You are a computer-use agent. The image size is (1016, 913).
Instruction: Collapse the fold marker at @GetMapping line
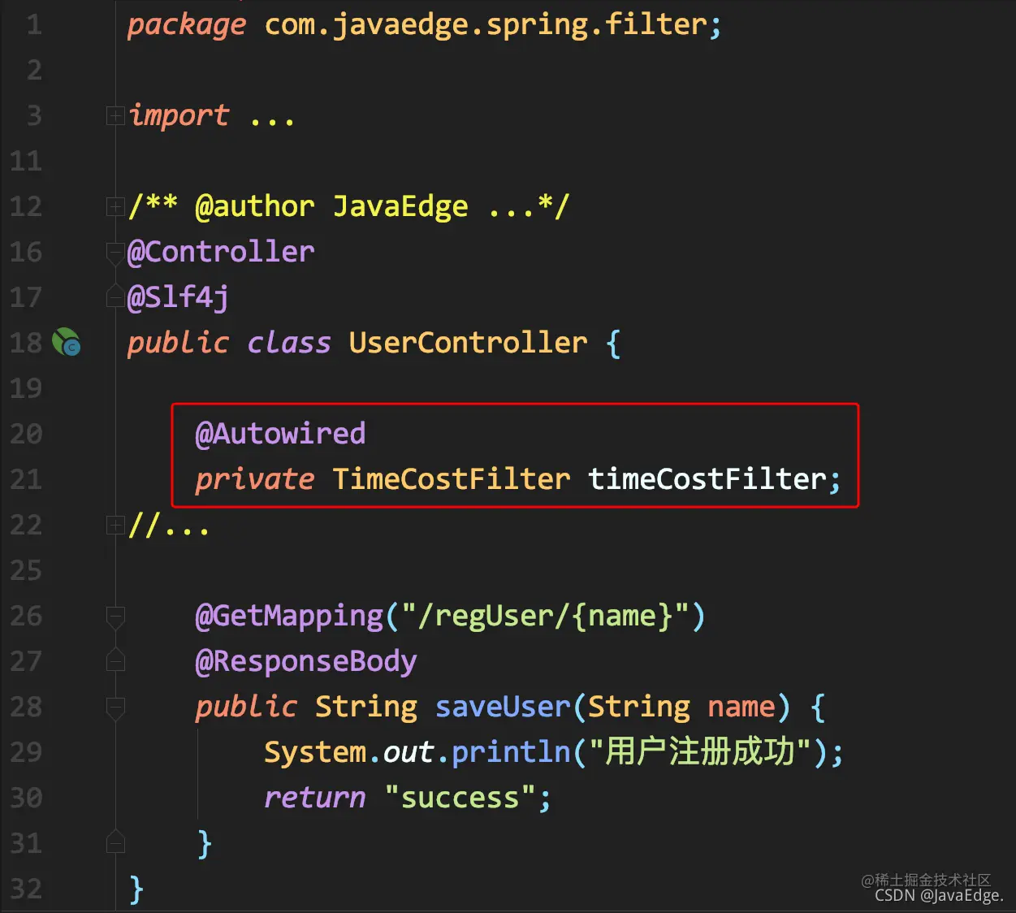point(115,617)
